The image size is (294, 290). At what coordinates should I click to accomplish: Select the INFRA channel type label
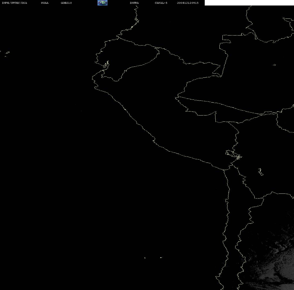[x=134, y=3]
